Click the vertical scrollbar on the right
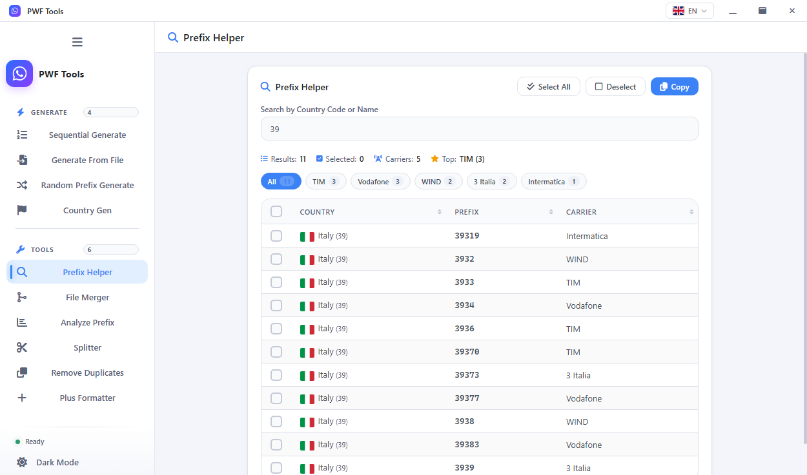Screen dimensions: 807x475 [804, 249]
